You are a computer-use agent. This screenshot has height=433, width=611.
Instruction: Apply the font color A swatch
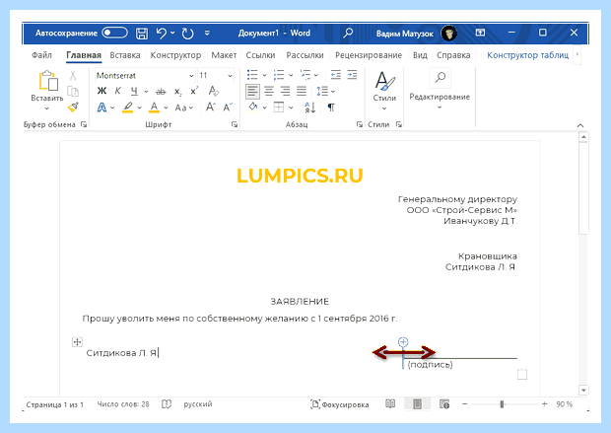click(x=155, y=108)
